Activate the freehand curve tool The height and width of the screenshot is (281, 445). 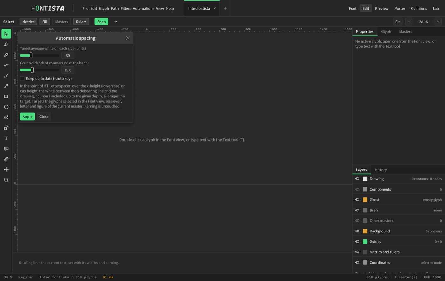pyautogui.click(x=6, y=65)
